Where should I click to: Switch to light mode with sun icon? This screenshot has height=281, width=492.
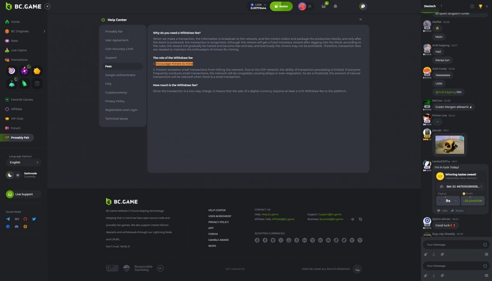coord(18,175)
